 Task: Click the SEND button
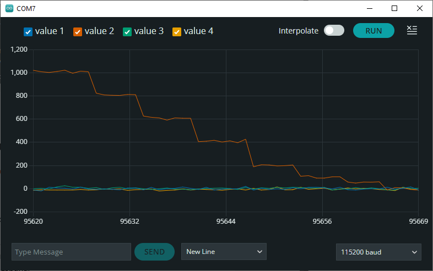coord(154,252)
